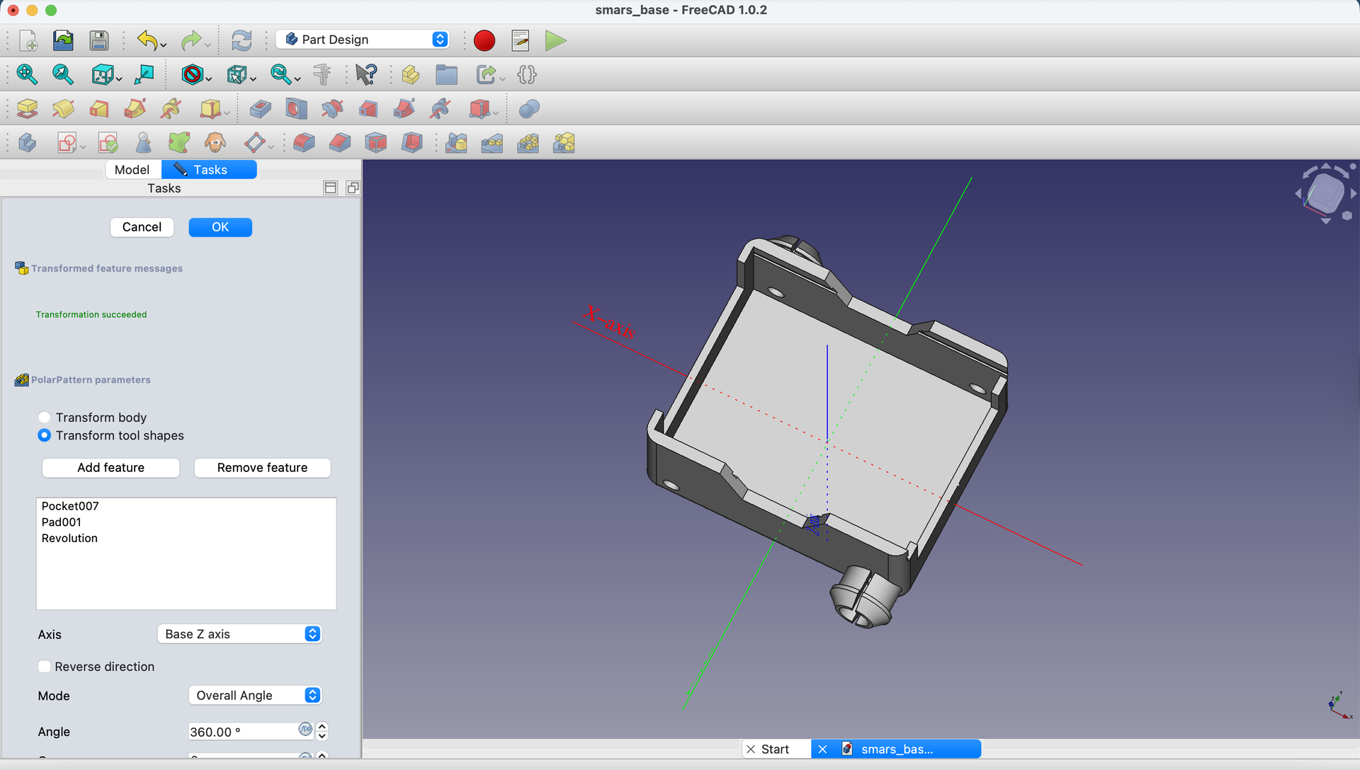This screenshot has height=770, width=1360.
Task: Click the Mirrored feature icon
Action: [x=456, y=143]
